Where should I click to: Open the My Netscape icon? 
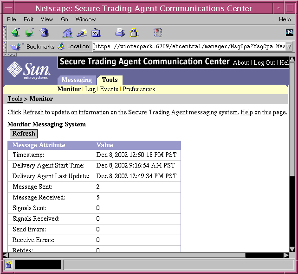pyautogui.click(x=96, y=32)
